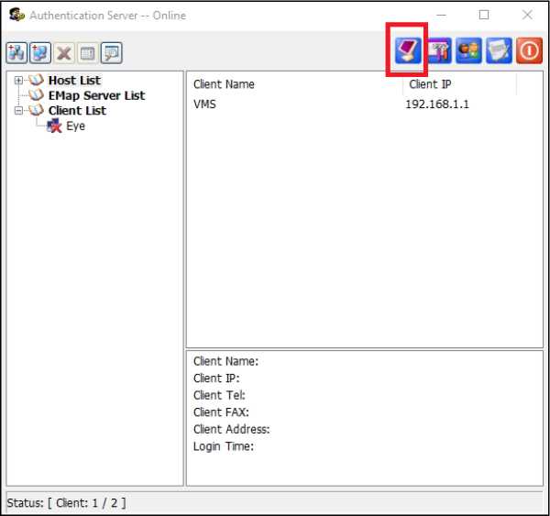Select Client List in the tree
This screenshot has height=516, width=550.
(77, 110)
